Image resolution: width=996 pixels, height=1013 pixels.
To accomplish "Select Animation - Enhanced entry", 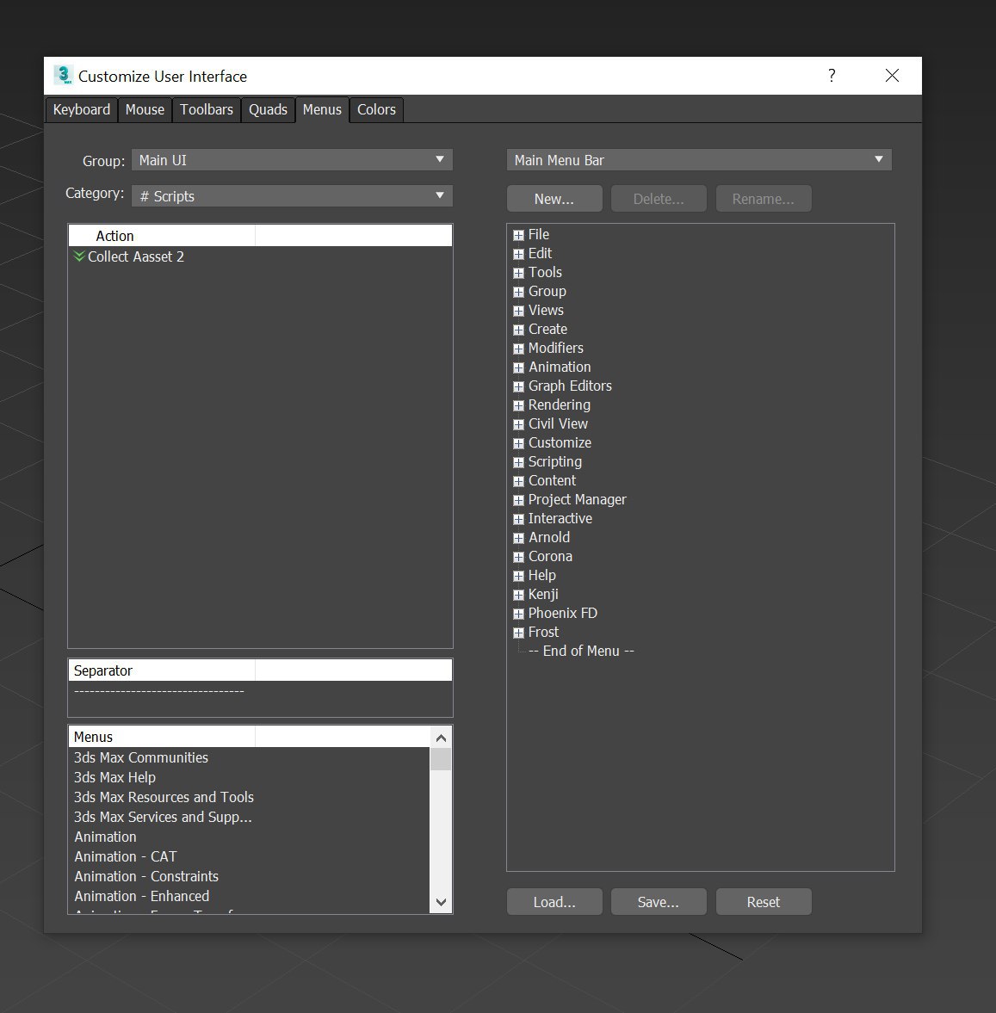I will click(141, 896).
